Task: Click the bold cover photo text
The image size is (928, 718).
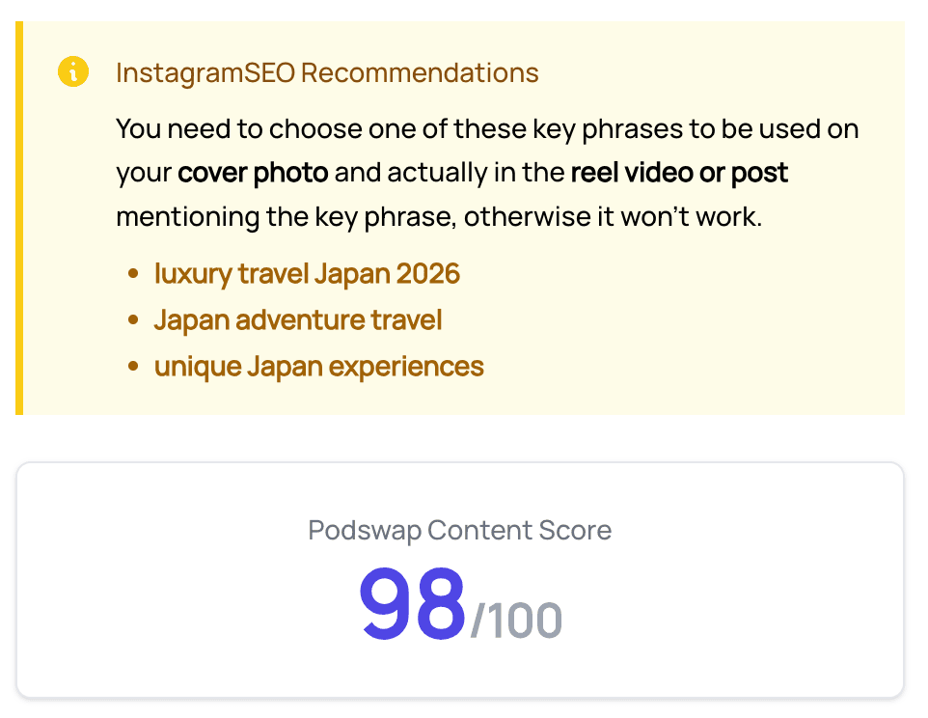Action: pyautogui.click(x=253, y=173)
